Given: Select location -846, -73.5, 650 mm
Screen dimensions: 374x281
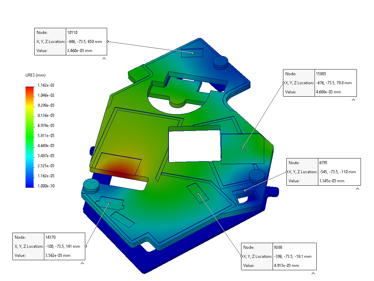Looking at the screenshot, I should click(x=85, y=42).
